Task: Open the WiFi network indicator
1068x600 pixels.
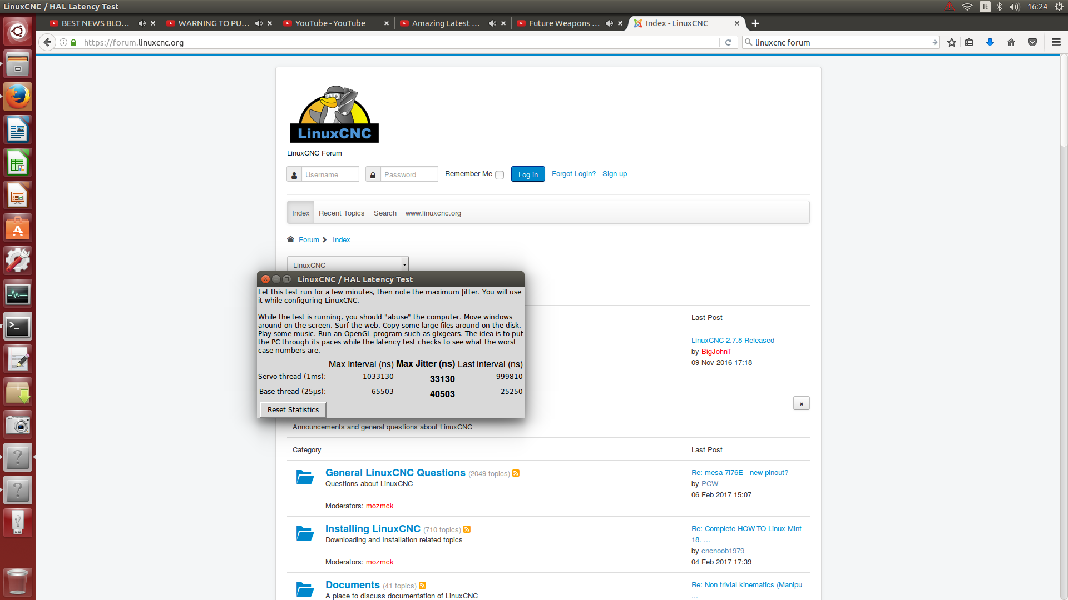Action: (x=967, y=7)
